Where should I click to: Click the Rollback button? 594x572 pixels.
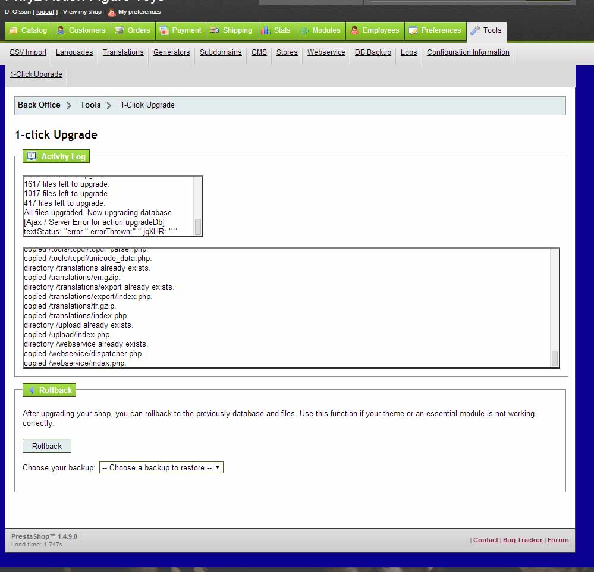[47, 446]
